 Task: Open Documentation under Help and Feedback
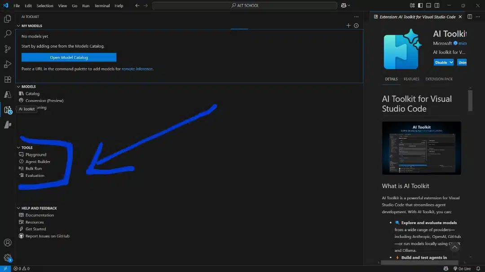[x=40, y=215]
